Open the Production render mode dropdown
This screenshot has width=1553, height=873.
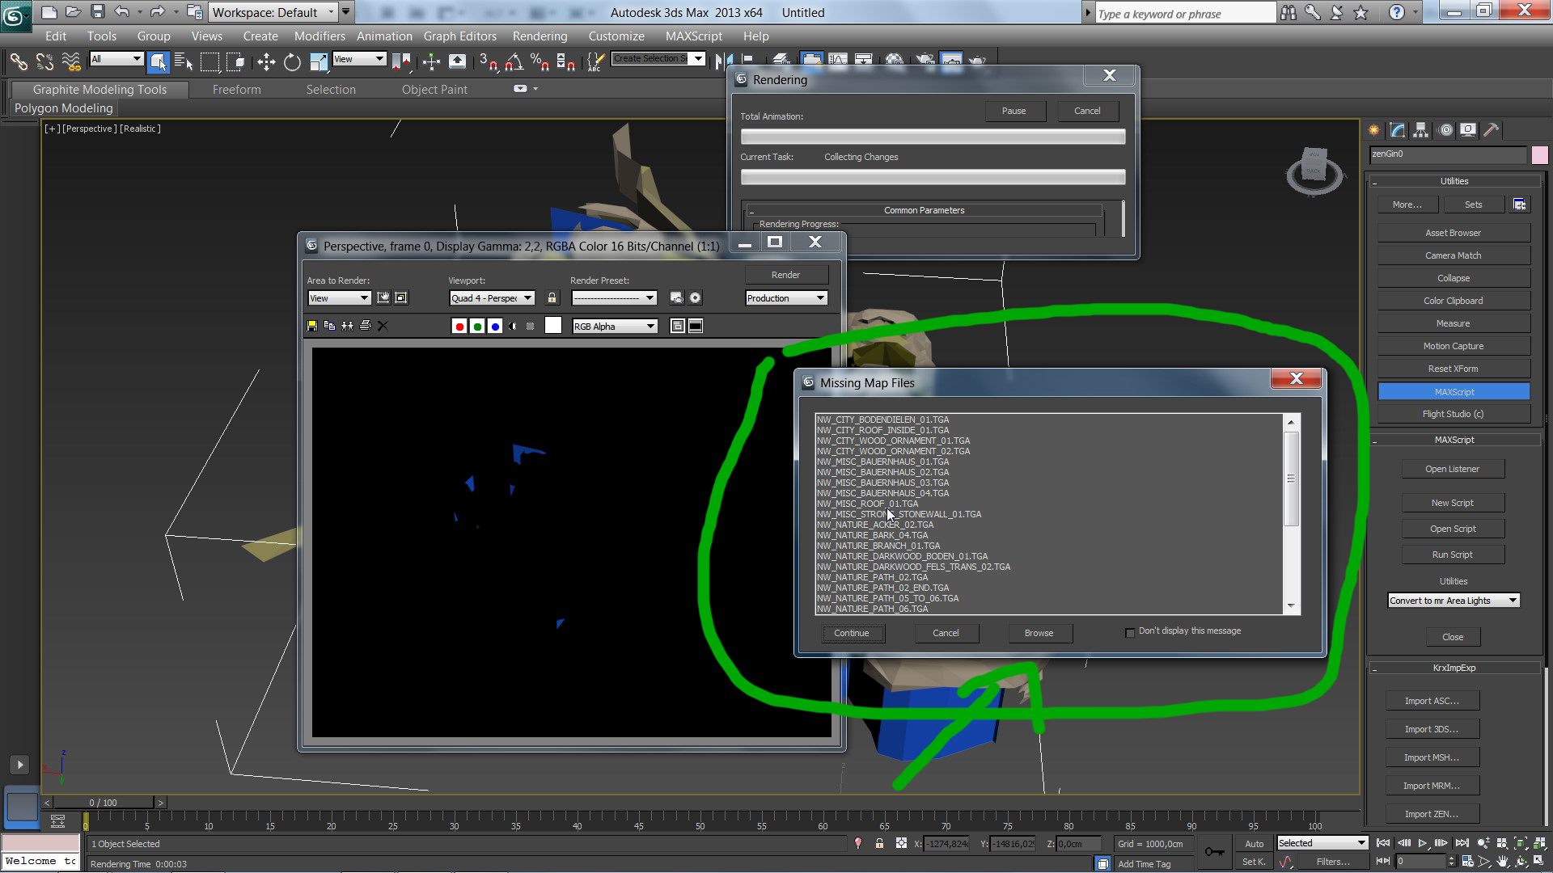coord(785,298)
